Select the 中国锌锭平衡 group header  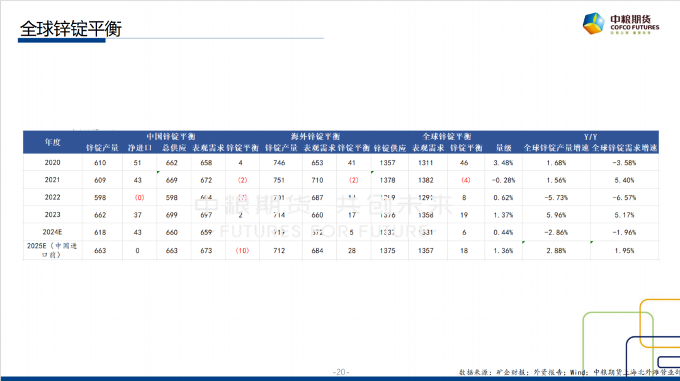coord(171,136)
